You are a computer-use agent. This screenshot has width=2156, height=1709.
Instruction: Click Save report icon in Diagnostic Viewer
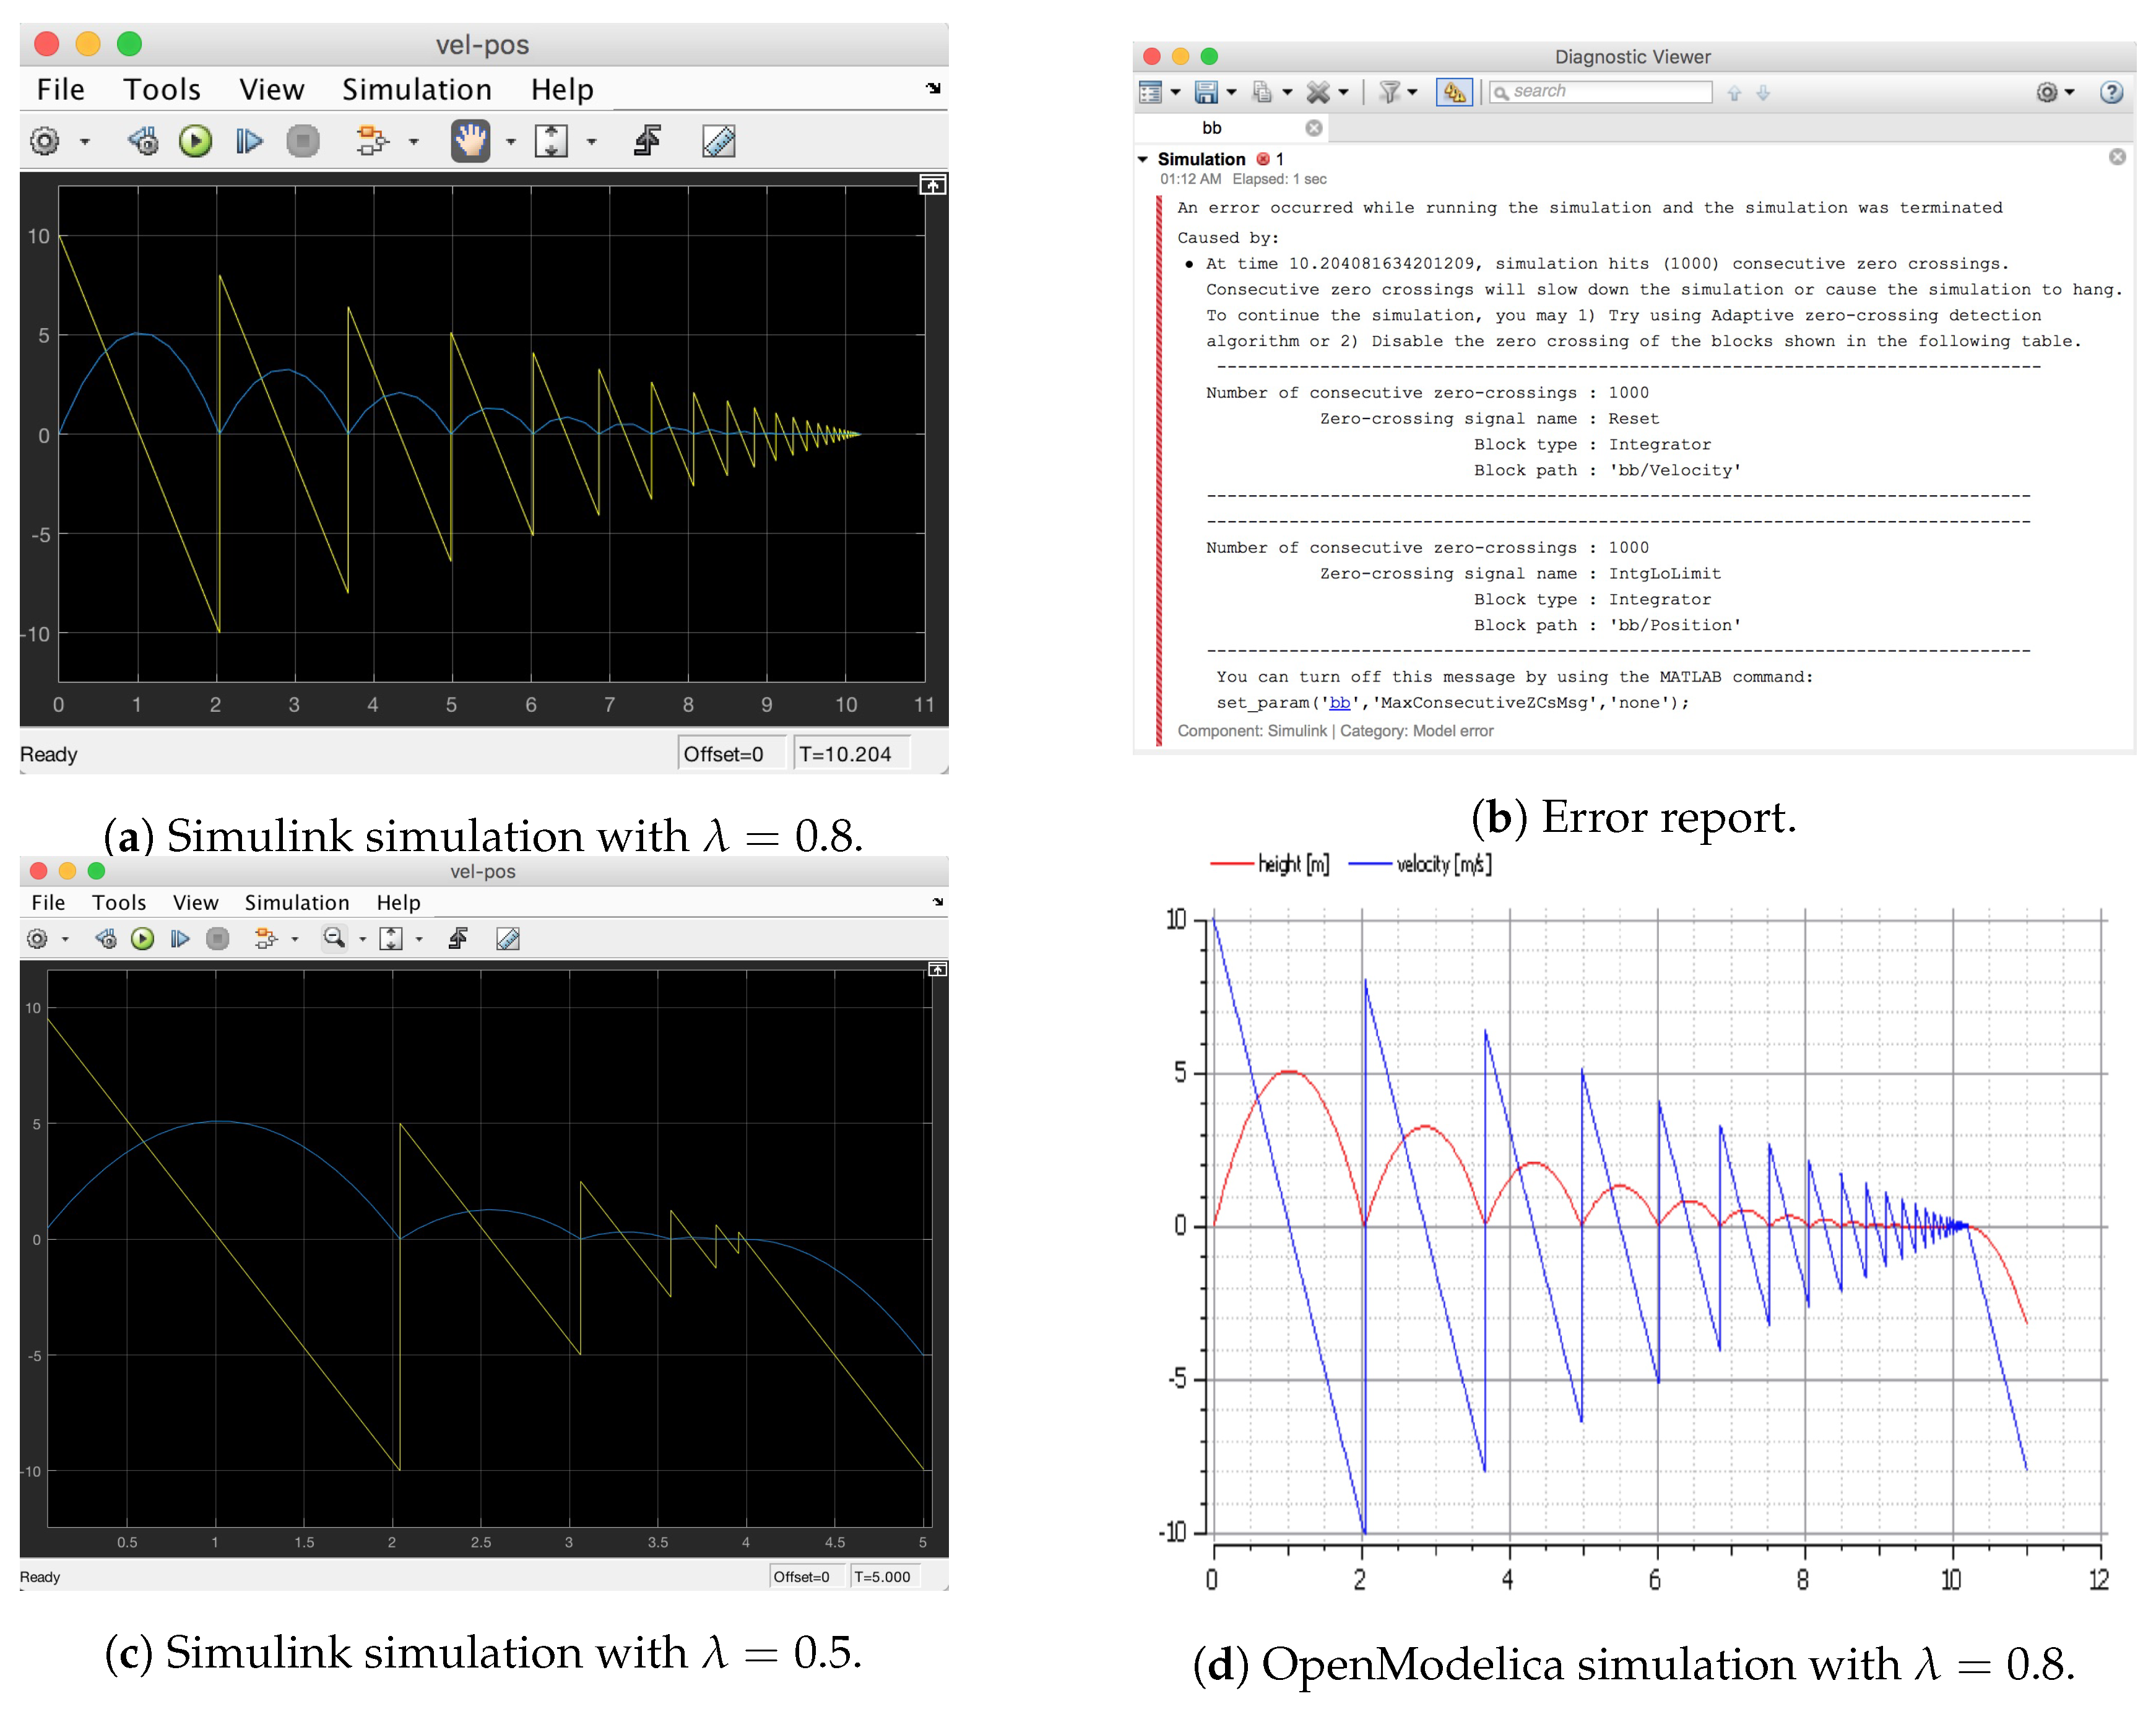coord(1206,92)
